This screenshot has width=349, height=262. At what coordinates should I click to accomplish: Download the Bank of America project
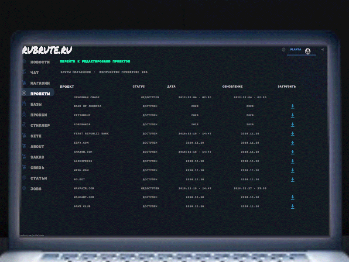(x=293, y=106)
